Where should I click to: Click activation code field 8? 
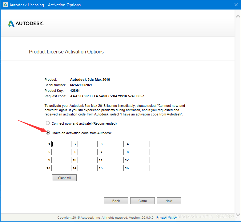click(x=140, y=152)
